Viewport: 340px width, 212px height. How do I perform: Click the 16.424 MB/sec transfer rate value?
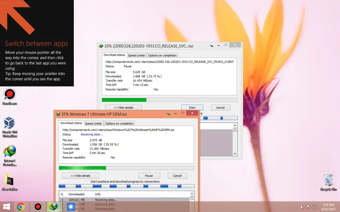(142, 81)
